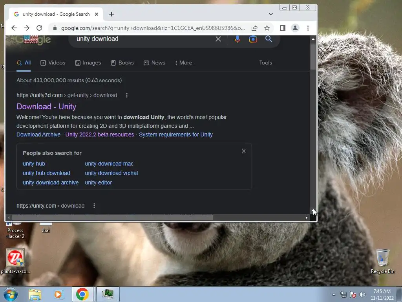Screen dimensions: 402x302
Task: Click the volume speaker tray icon
Action: pyautogui.click(x=362, y=295)
